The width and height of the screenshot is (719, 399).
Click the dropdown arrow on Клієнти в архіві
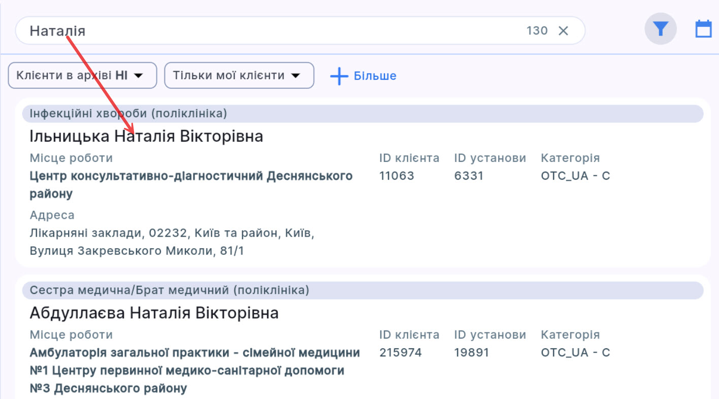point(138,75)
